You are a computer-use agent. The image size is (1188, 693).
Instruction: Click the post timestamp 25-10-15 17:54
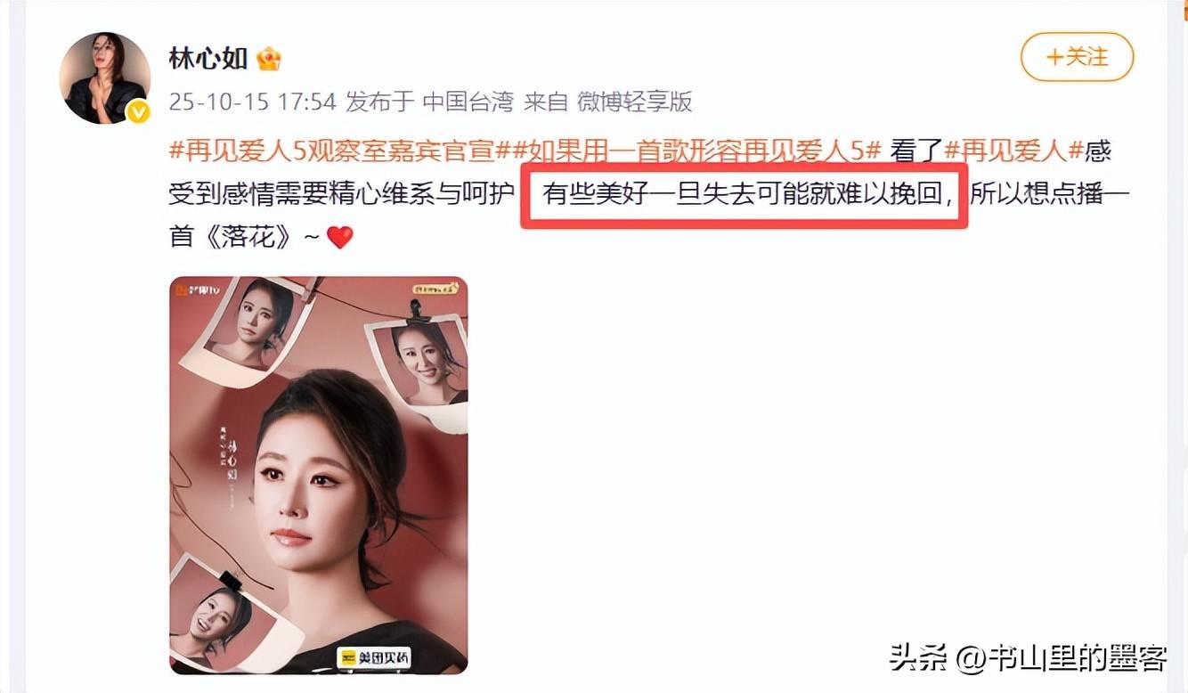[x=253, y=102]
